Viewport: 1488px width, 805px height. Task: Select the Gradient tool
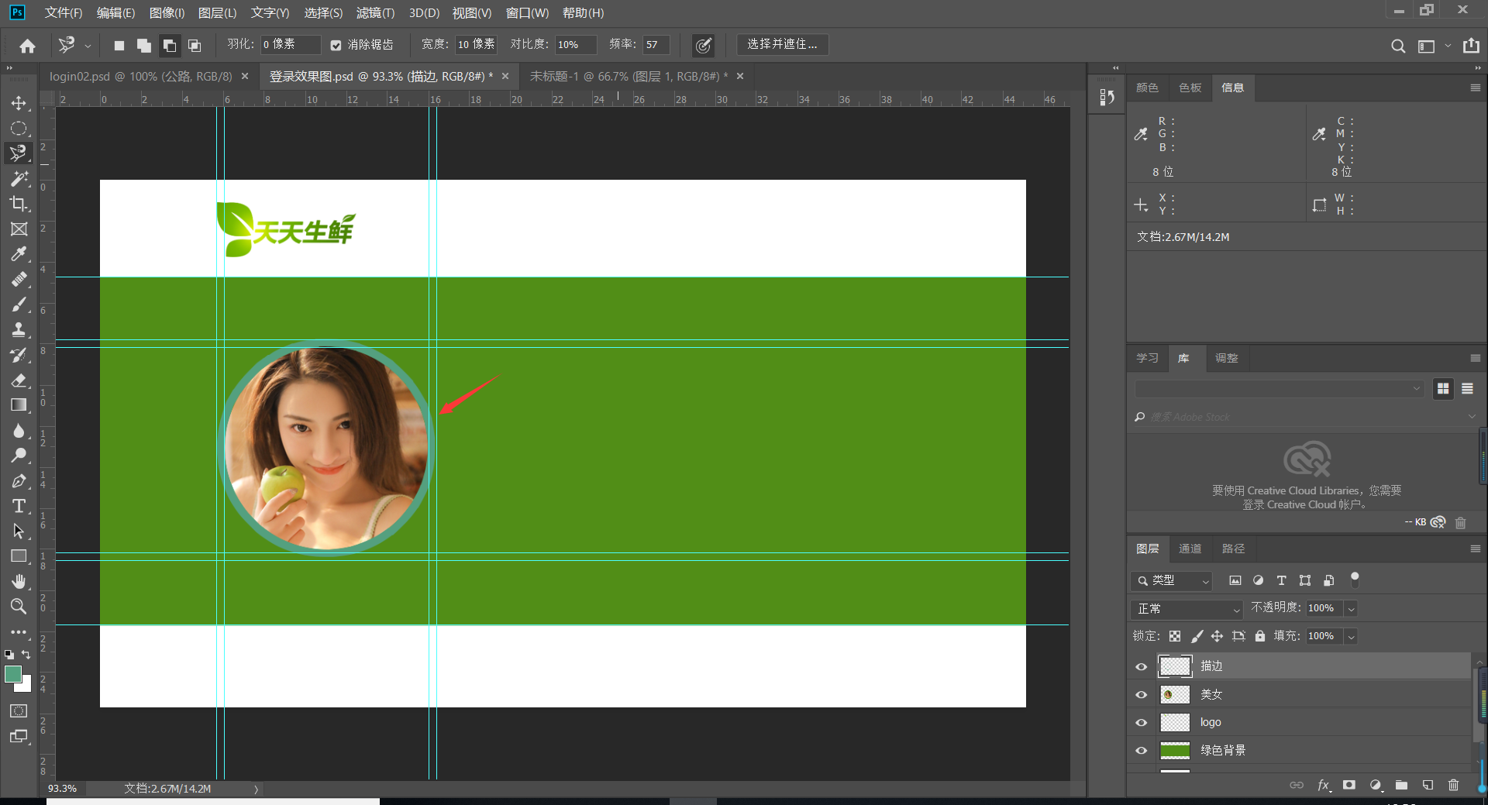click(x=19, y=404)
